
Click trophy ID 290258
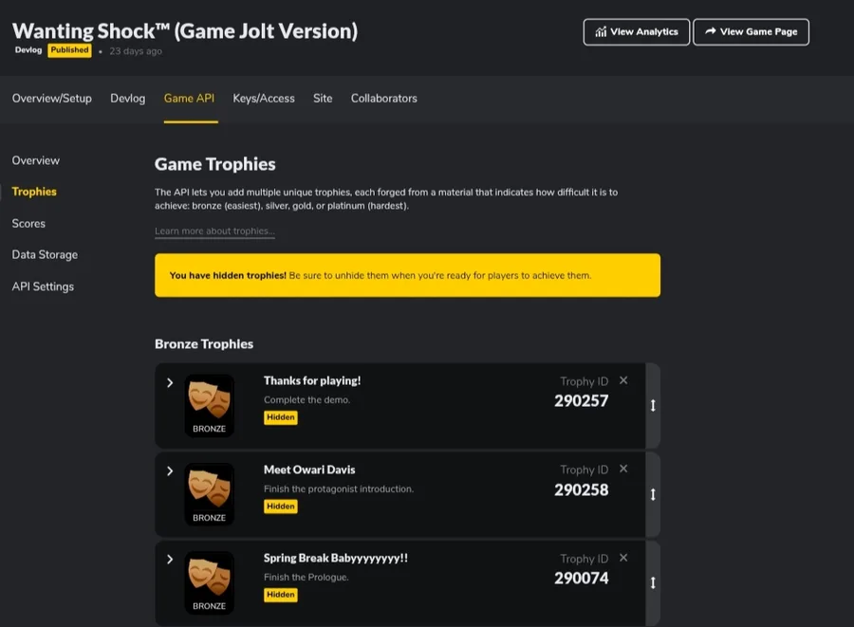click(x=581, y=489)
